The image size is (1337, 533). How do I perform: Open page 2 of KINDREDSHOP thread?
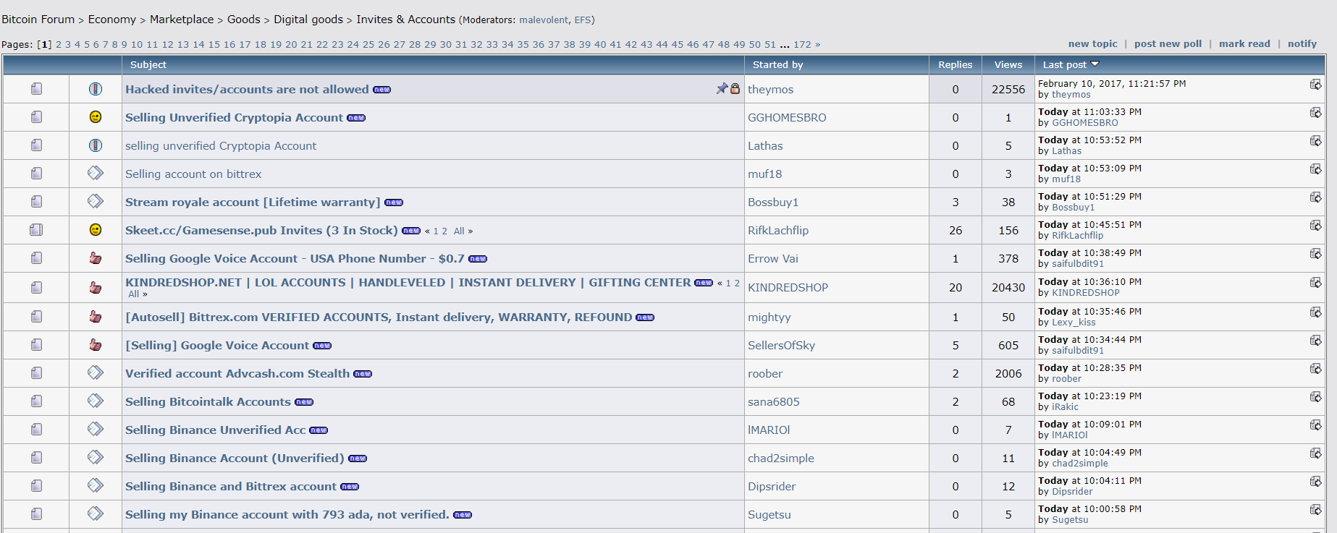click(737, 283)
